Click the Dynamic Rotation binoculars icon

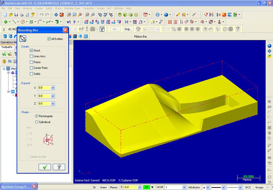pyautogui.click(x=100, y=15)
